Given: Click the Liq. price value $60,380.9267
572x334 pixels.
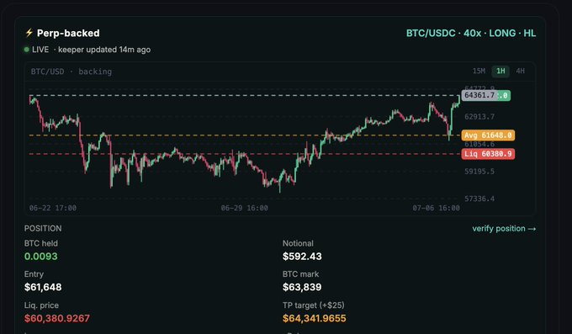Looking at the screenshot, I should click(57, 318).
